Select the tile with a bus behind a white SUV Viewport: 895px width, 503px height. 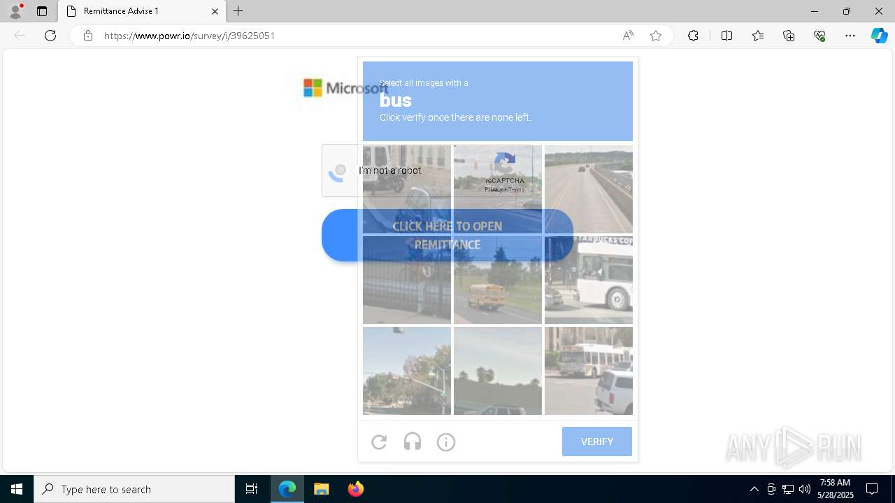pos(589,371)
